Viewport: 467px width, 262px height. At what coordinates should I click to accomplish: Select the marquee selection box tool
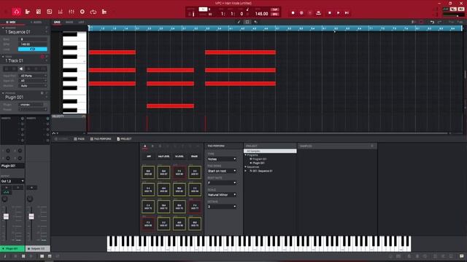pos(247,22)
